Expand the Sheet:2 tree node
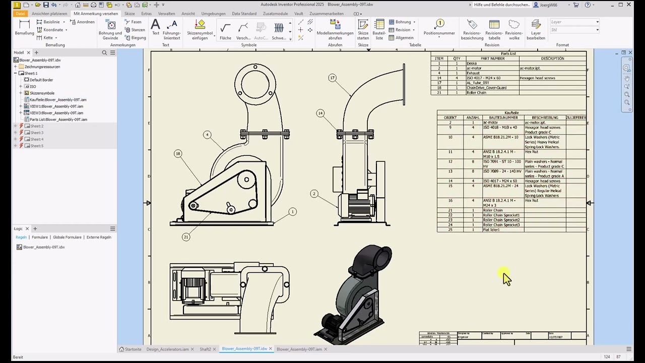The width and height of the screenshot is (645, 363). tap(16, 126)
